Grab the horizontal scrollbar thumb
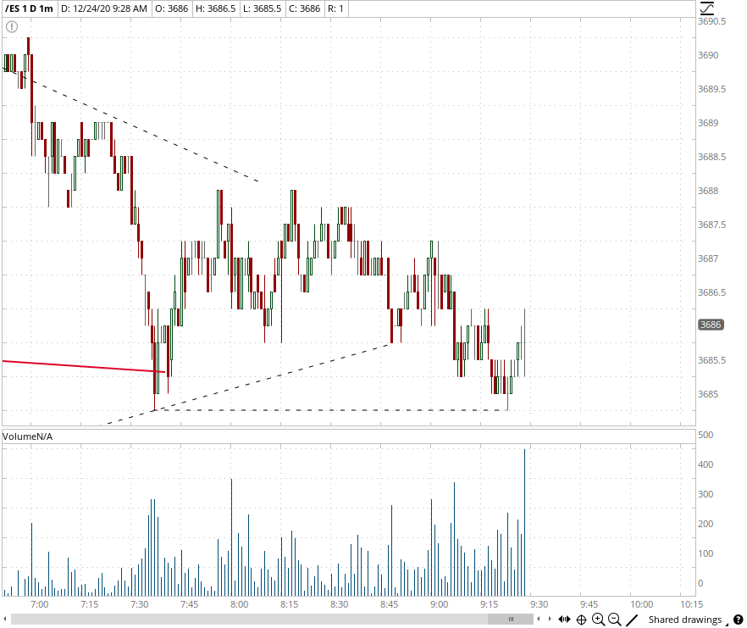The height and width of the screenshot is (628, 747). tap(510, 619)
